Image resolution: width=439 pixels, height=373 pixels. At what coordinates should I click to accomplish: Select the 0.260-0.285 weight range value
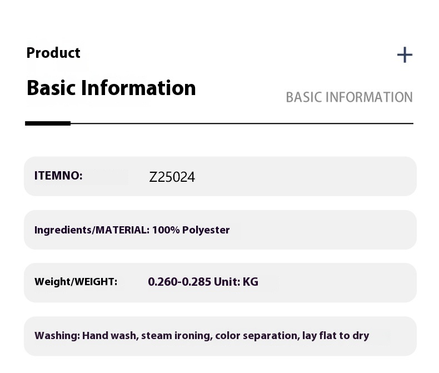coord(179,282)
